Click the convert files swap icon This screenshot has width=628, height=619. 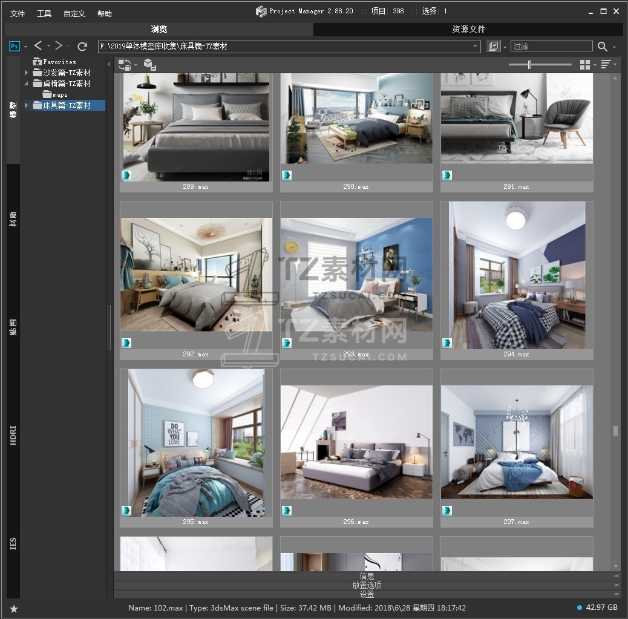[125, 65]
